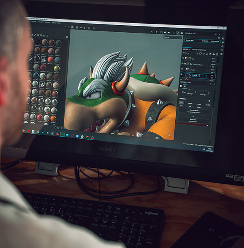244x248 pixels.
Task: Open blend mode dropdown of Belly layer
Action: pyautogui.click(x=214, y=59)
